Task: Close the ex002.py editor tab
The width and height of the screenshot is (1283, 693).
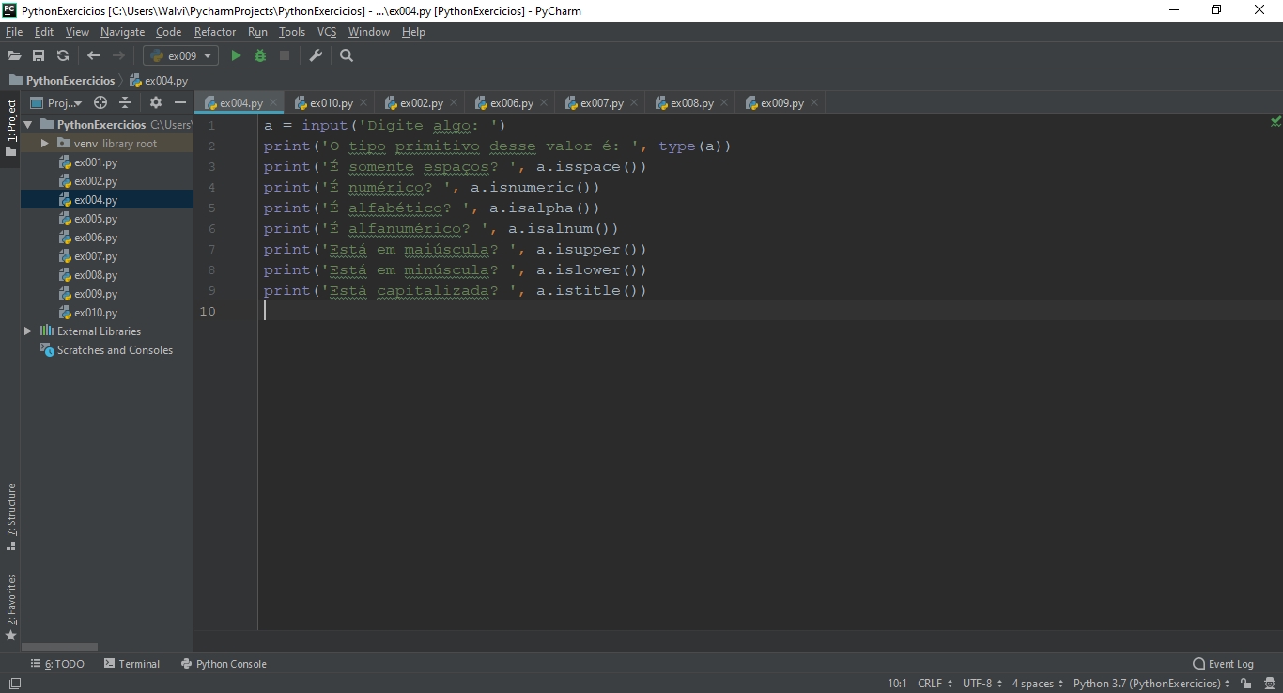Action: [x=454, y=103]
